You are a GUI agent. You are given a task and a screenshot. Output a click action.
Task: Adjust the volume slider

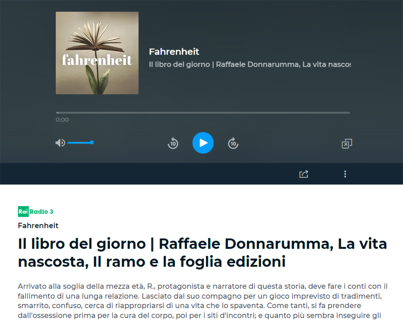81,143
